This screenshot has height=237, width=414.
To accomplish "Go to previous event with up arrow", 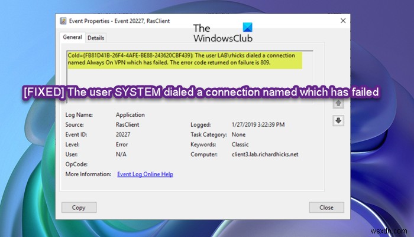I will 338,104.
